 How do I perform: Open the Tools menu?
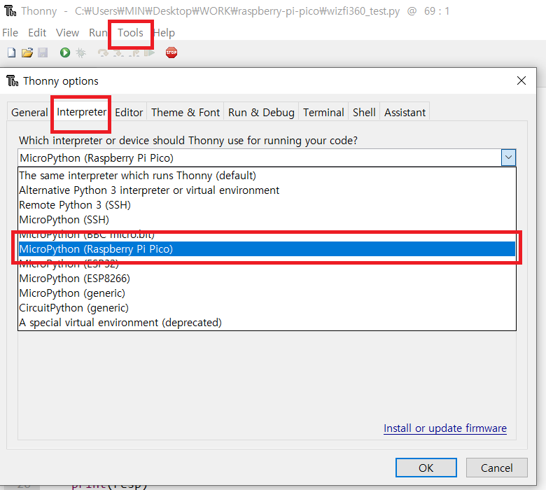point(130,33)
